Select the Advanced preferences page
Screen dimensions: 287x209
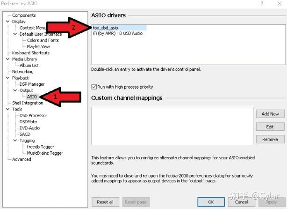(x=22, y=159)
